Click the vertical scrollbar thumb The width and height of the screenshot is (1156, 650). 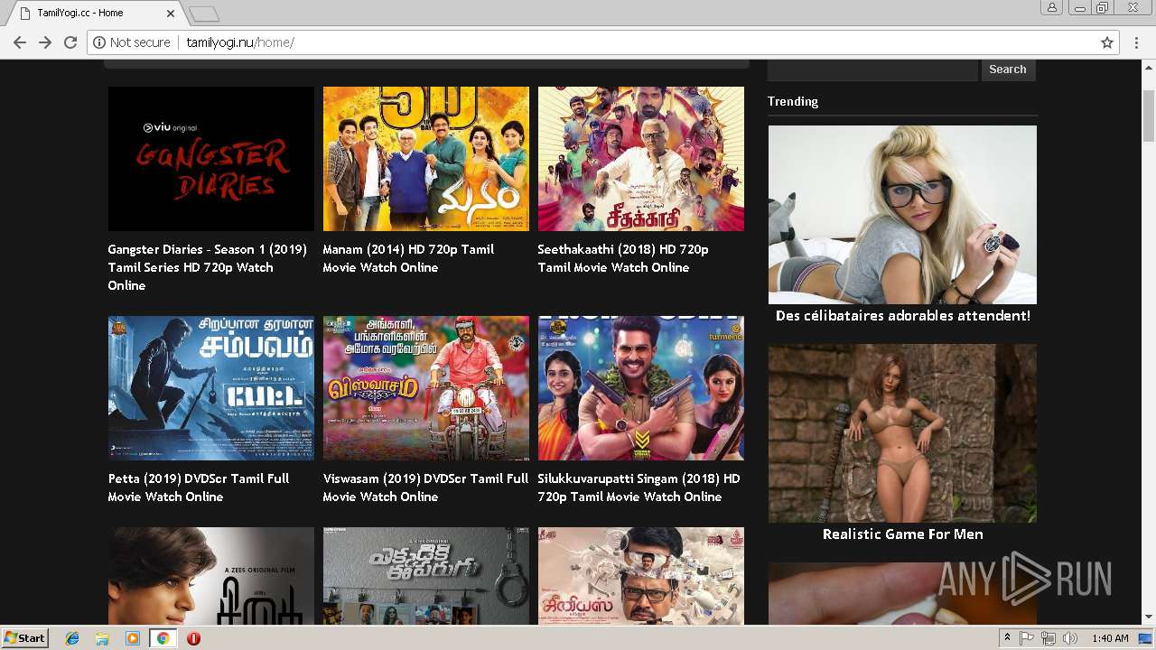[1149, 115]
